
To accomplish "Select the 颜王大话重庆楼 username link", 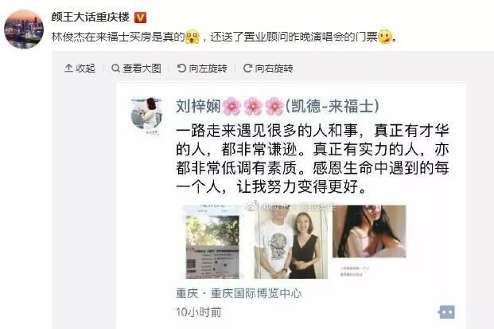I will coord(91,17).
